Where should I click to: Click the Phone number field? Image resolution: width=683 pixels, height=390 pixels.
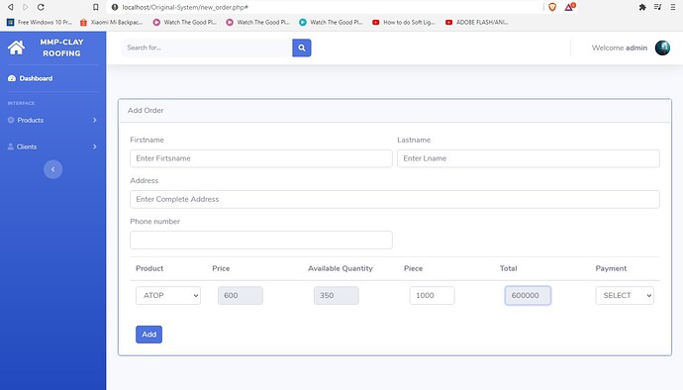(x=261, y=241)
